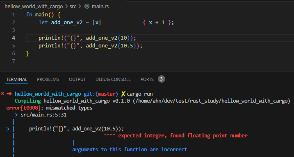
Task: Click the red arrow prompt symbol
Action: pyautogui.click(x=9, y=94)
